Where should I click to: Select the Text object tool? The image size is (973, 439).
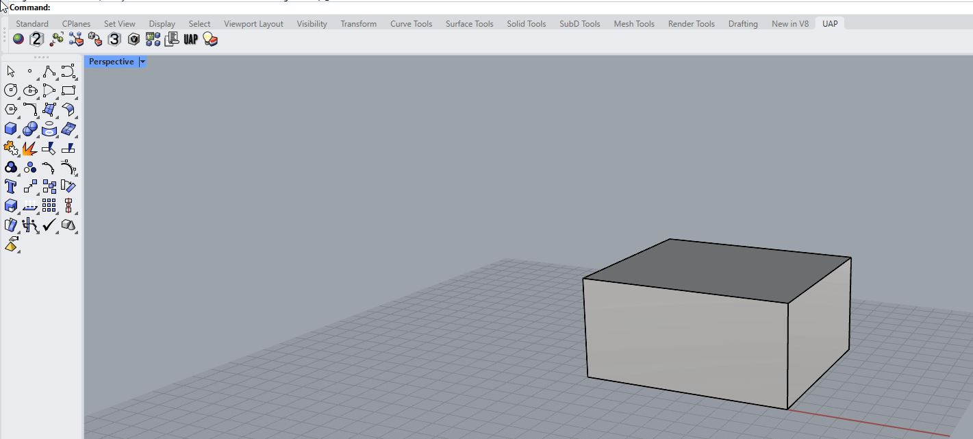pos(11,186)
